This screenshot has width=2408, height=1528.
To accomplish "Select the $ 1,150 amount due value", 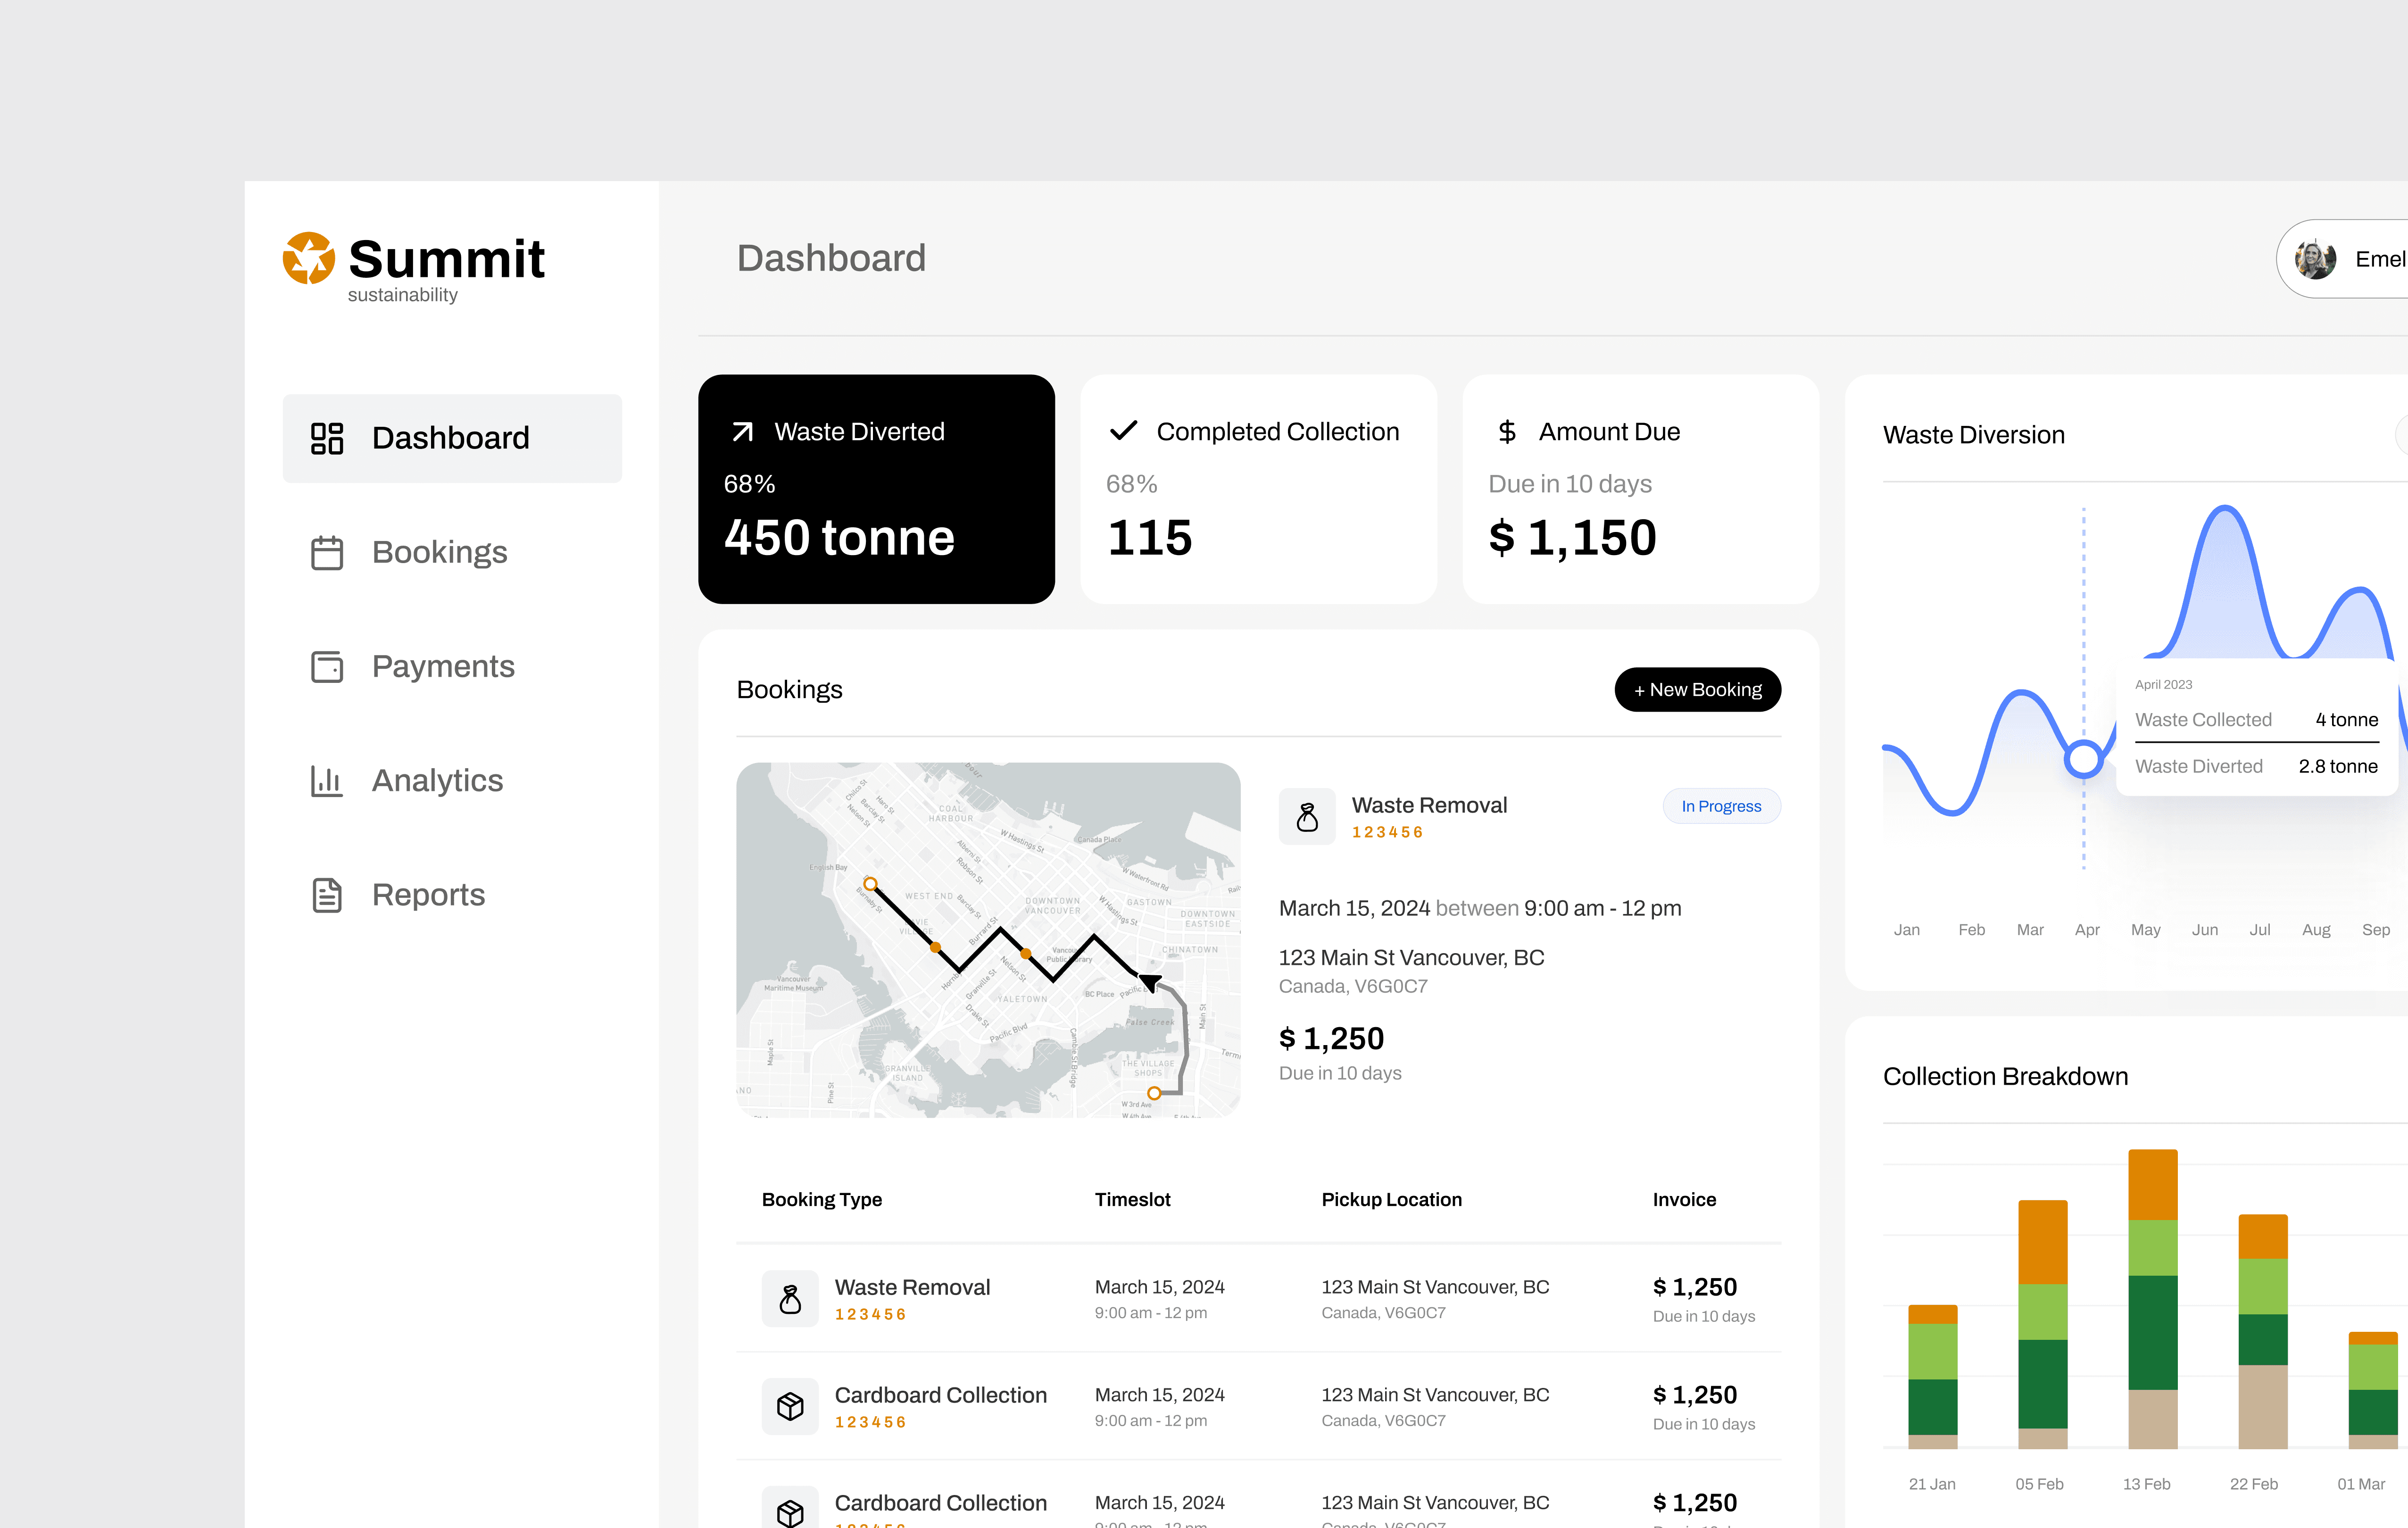I will 1572,538.
